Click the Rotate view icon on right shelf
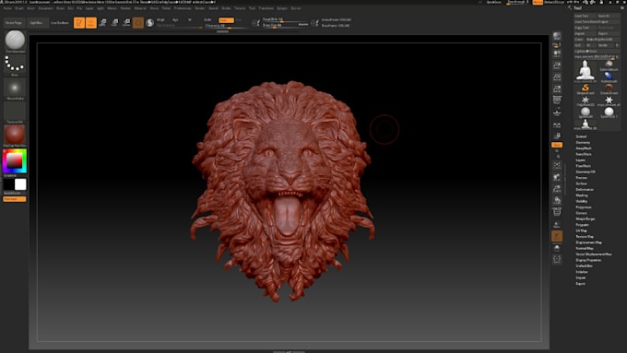The width and height of the screenshot is (627, 353). point(557,200)
